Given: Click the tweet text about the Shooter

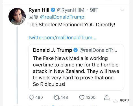Looking at the screenshot, I should (72, 25).
